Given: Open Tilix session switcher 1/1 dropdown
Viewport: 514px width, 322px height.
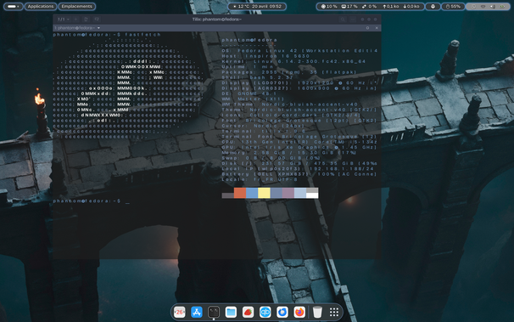Looking at the screenshot, I should (64, 20).
